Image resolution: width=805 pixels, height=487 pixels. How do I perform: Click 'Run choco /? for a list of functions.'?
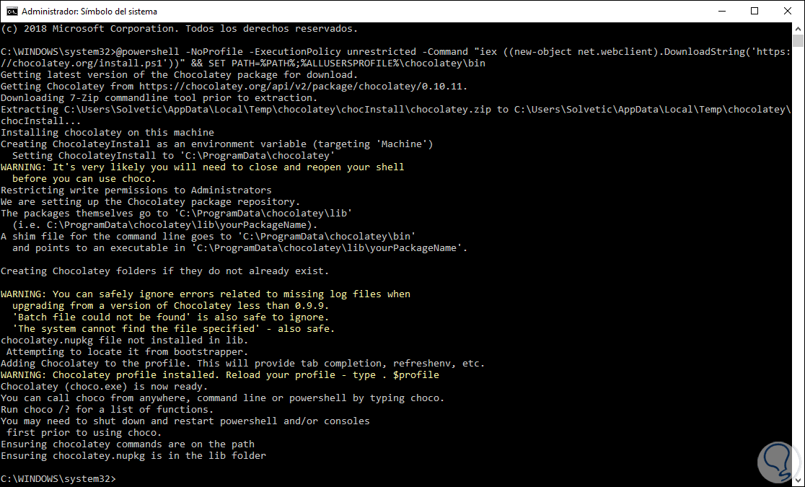click(x=107, y=410)
